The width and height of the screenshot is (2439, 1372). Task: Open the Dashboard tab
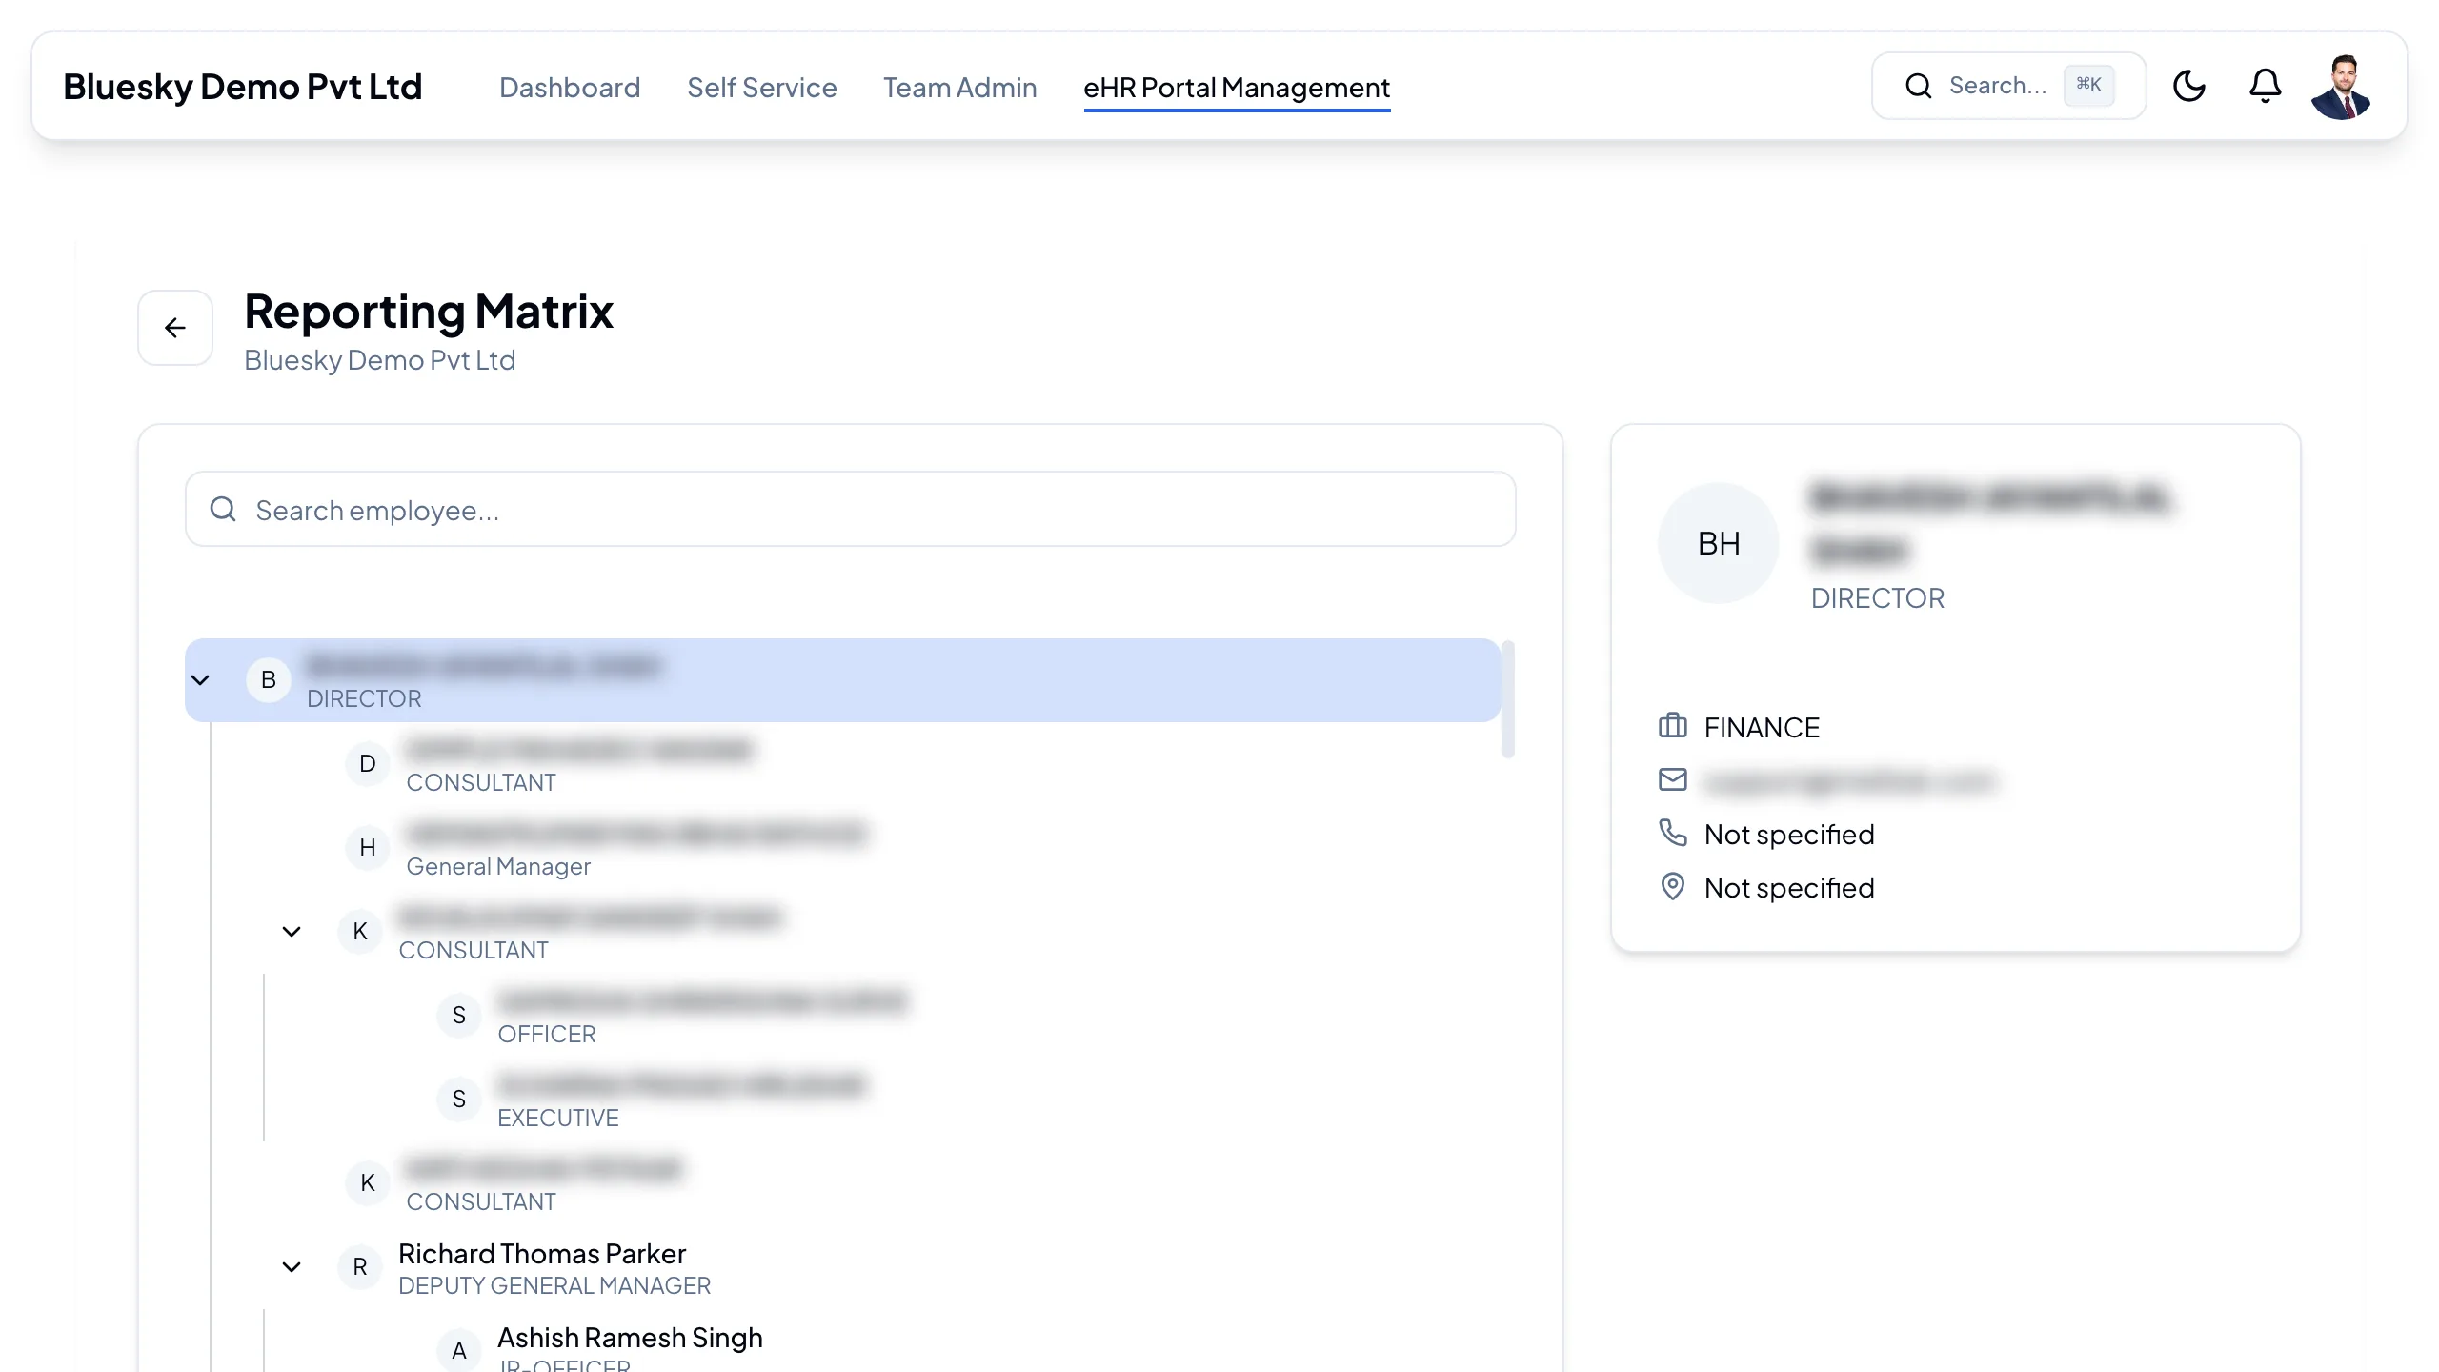click(570, 88)
